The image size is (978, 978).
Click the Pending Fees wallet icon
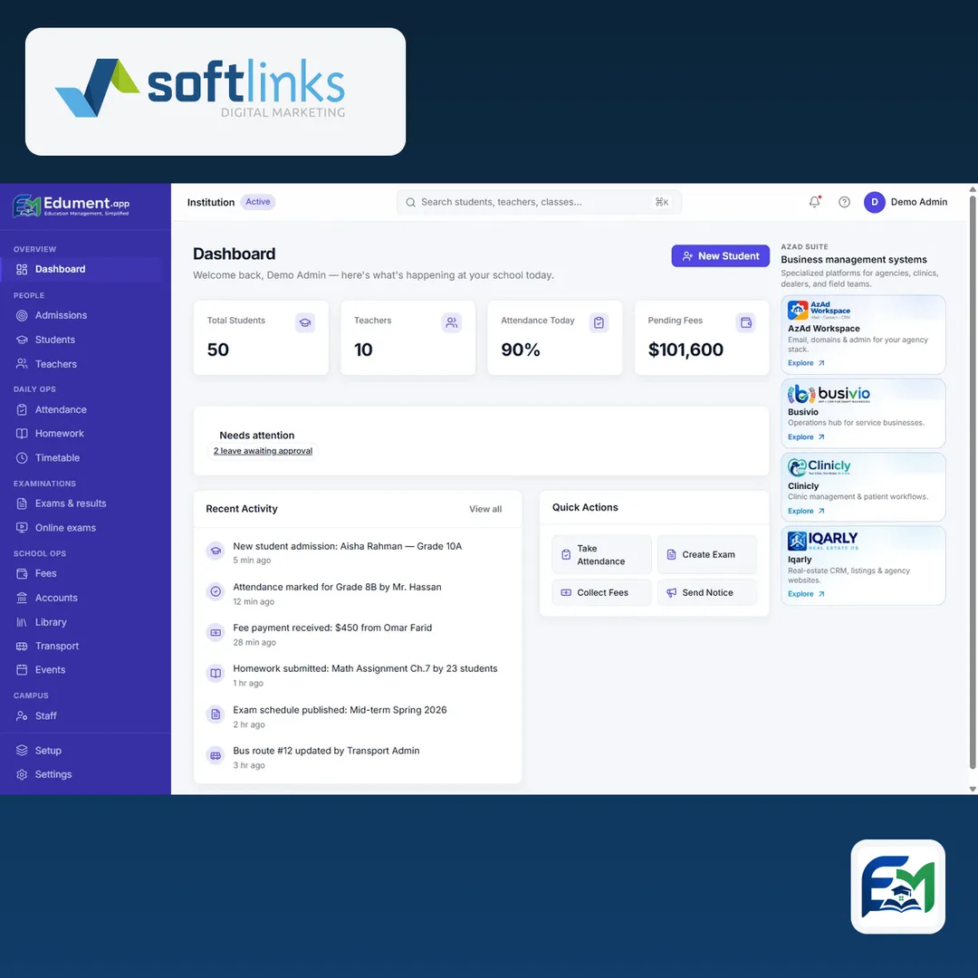coord(745,322)
